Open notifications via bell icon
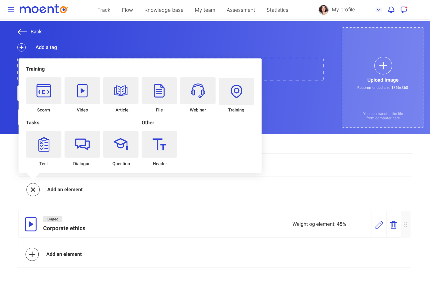 391,9
